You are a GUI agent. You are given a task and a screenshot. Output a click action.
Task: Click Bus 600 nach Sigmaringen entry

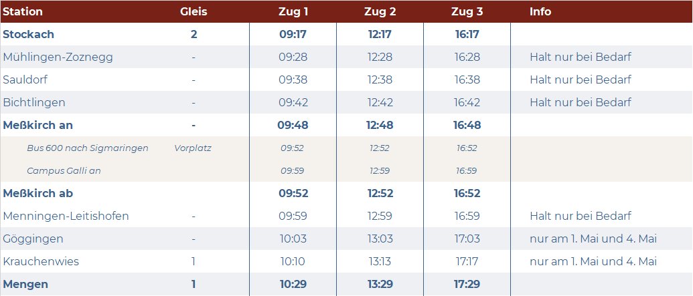click(88, 148)
